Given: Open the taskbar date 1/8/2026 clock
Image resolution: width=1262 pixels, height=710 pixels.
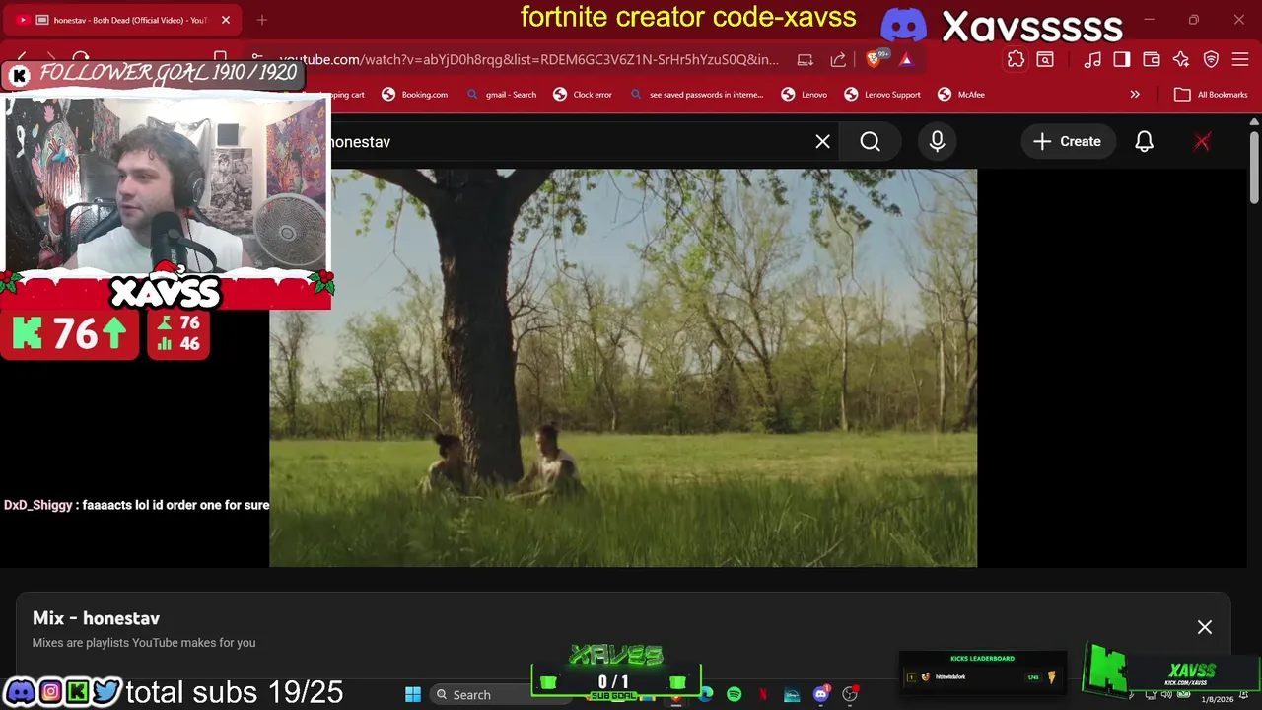Looking at the screenshot, I should (1218, 699).
